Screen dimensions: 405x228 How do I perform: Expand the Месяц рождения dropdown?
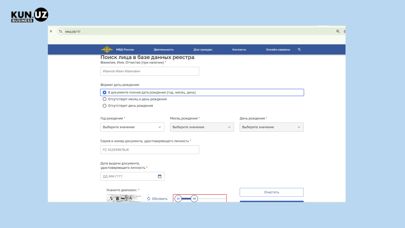202,127
